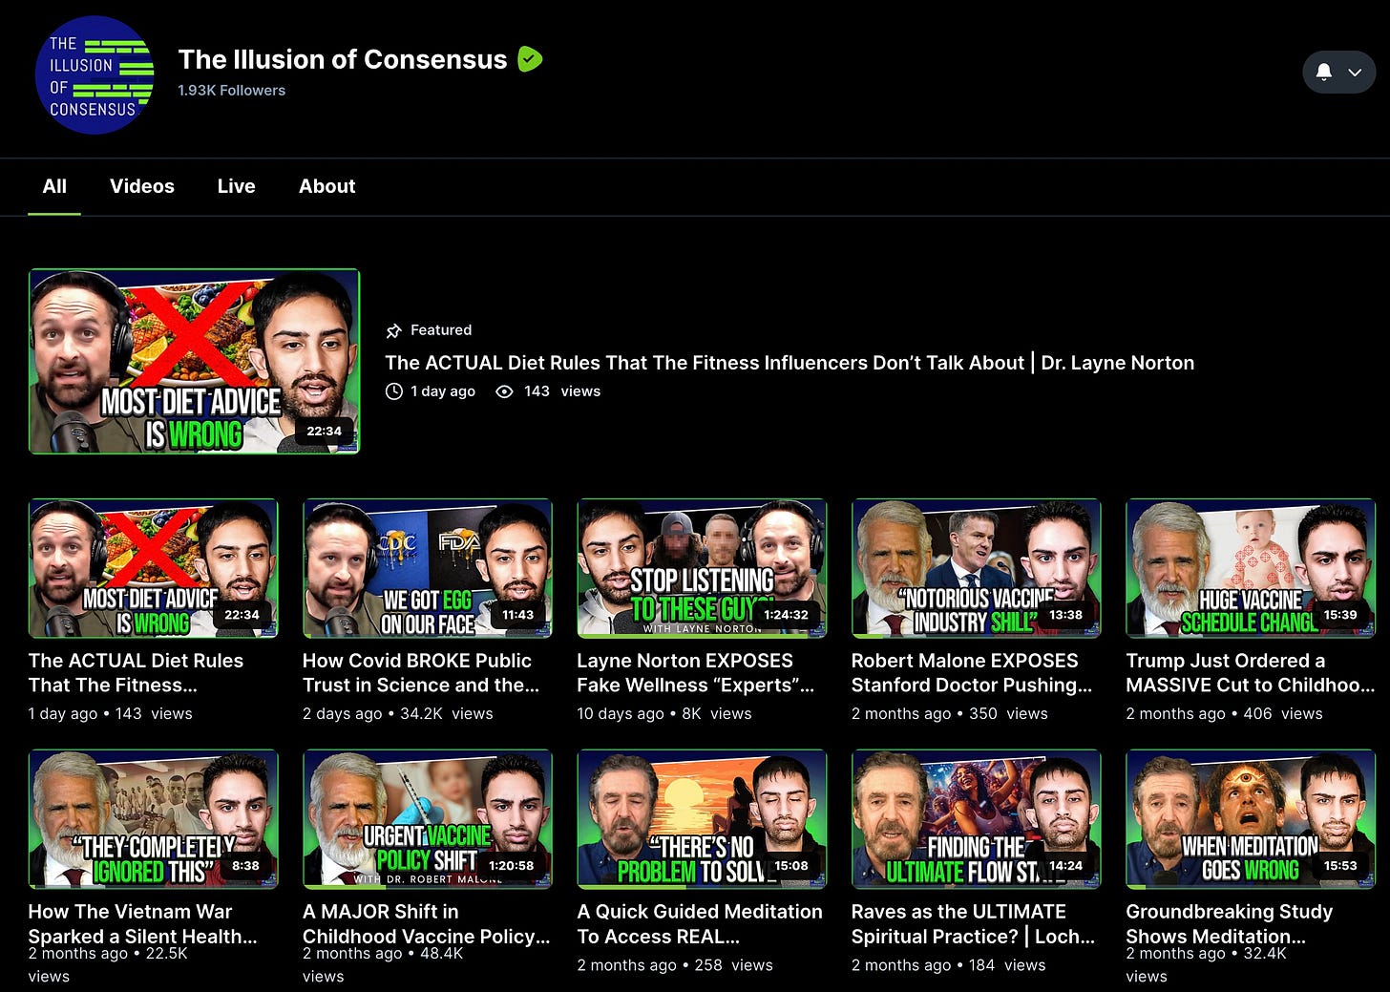This screenshot has width=1390, height=992.
Task: Click the eye icon beside 143 views
Action: click(x=504, y=391)
